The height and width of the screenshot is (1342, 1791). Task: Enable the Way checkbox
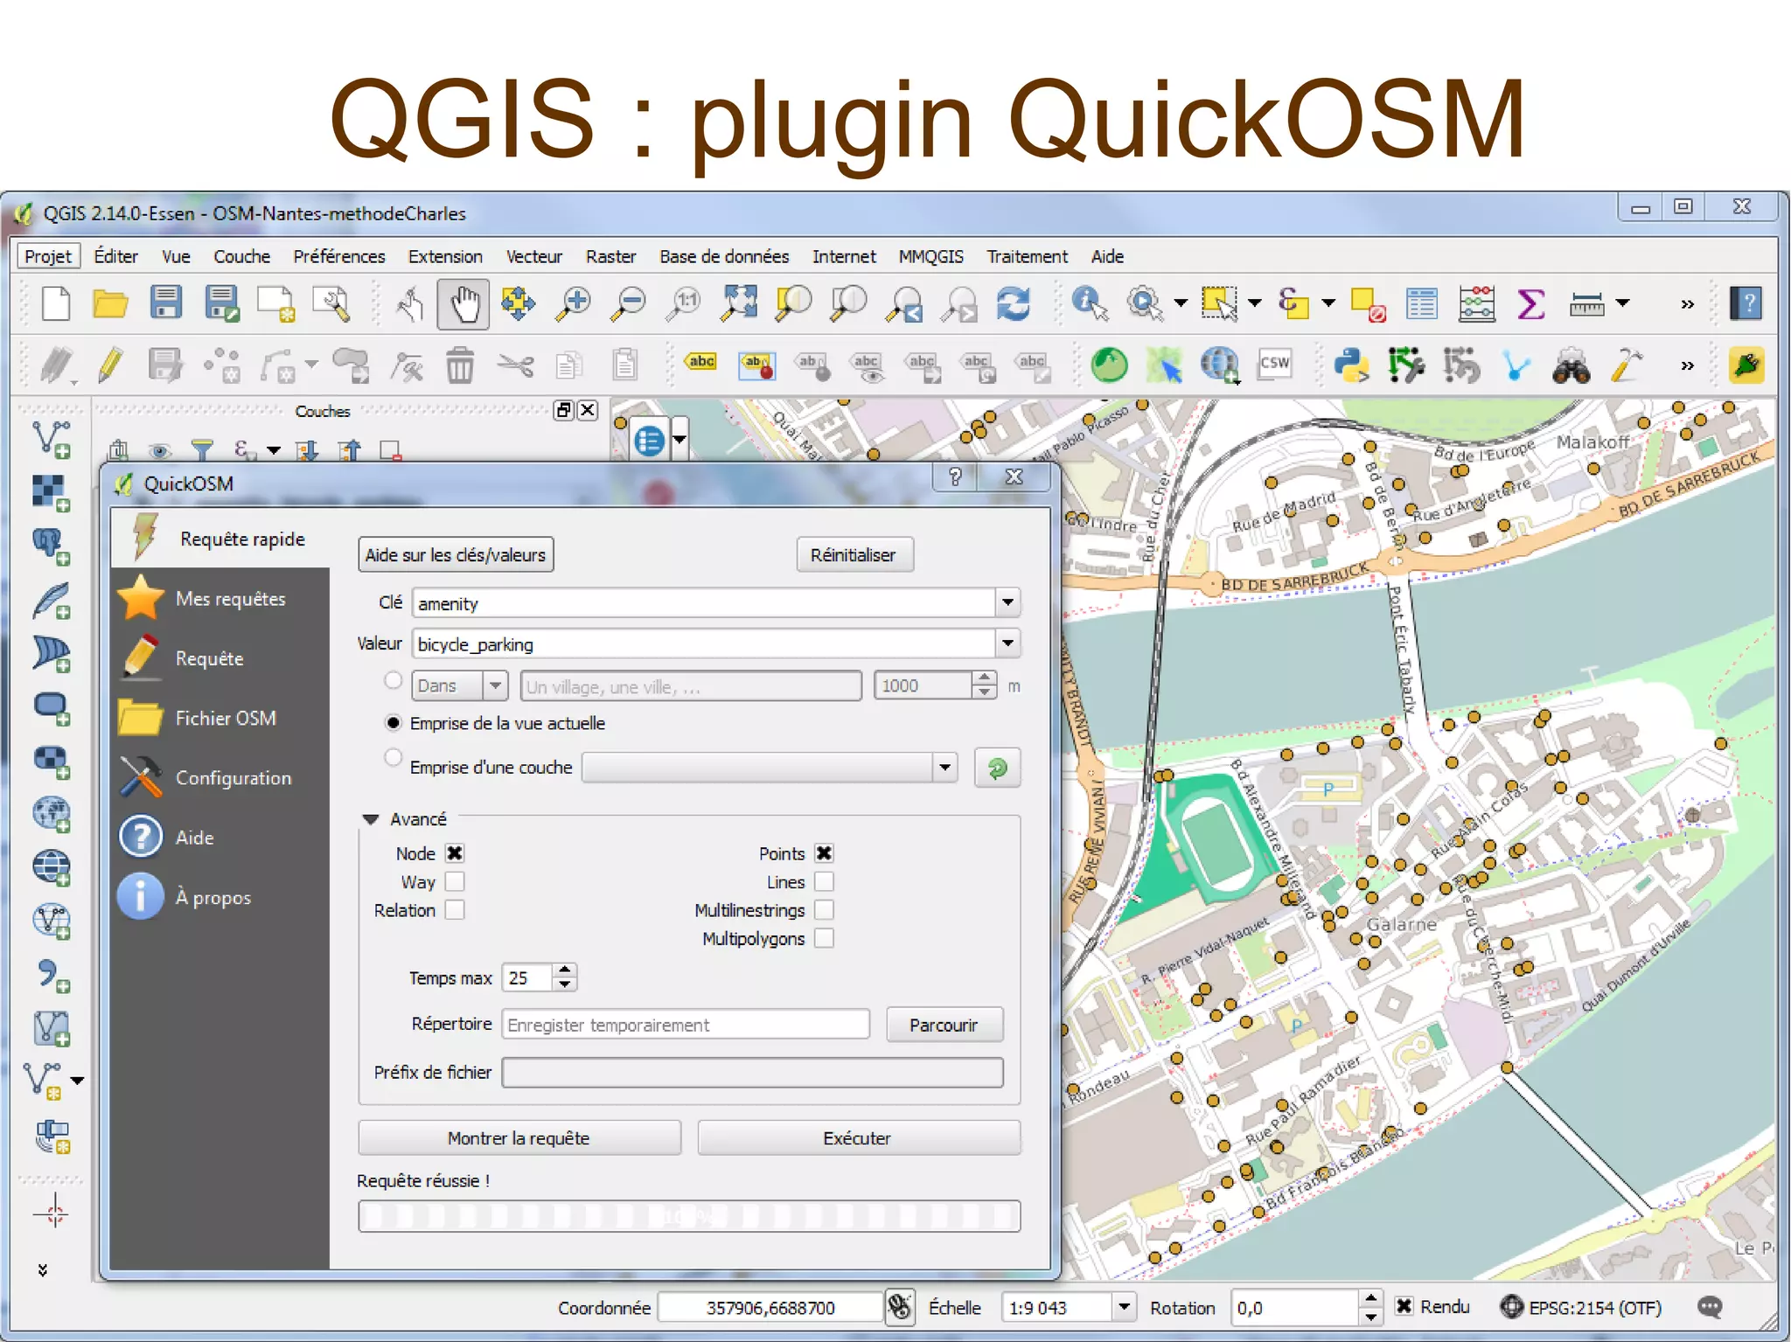click(x=455, y=881)
